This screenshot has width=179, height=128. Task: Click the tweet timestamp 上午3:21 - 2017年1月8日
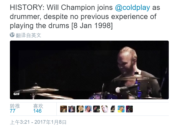(38, 122)
